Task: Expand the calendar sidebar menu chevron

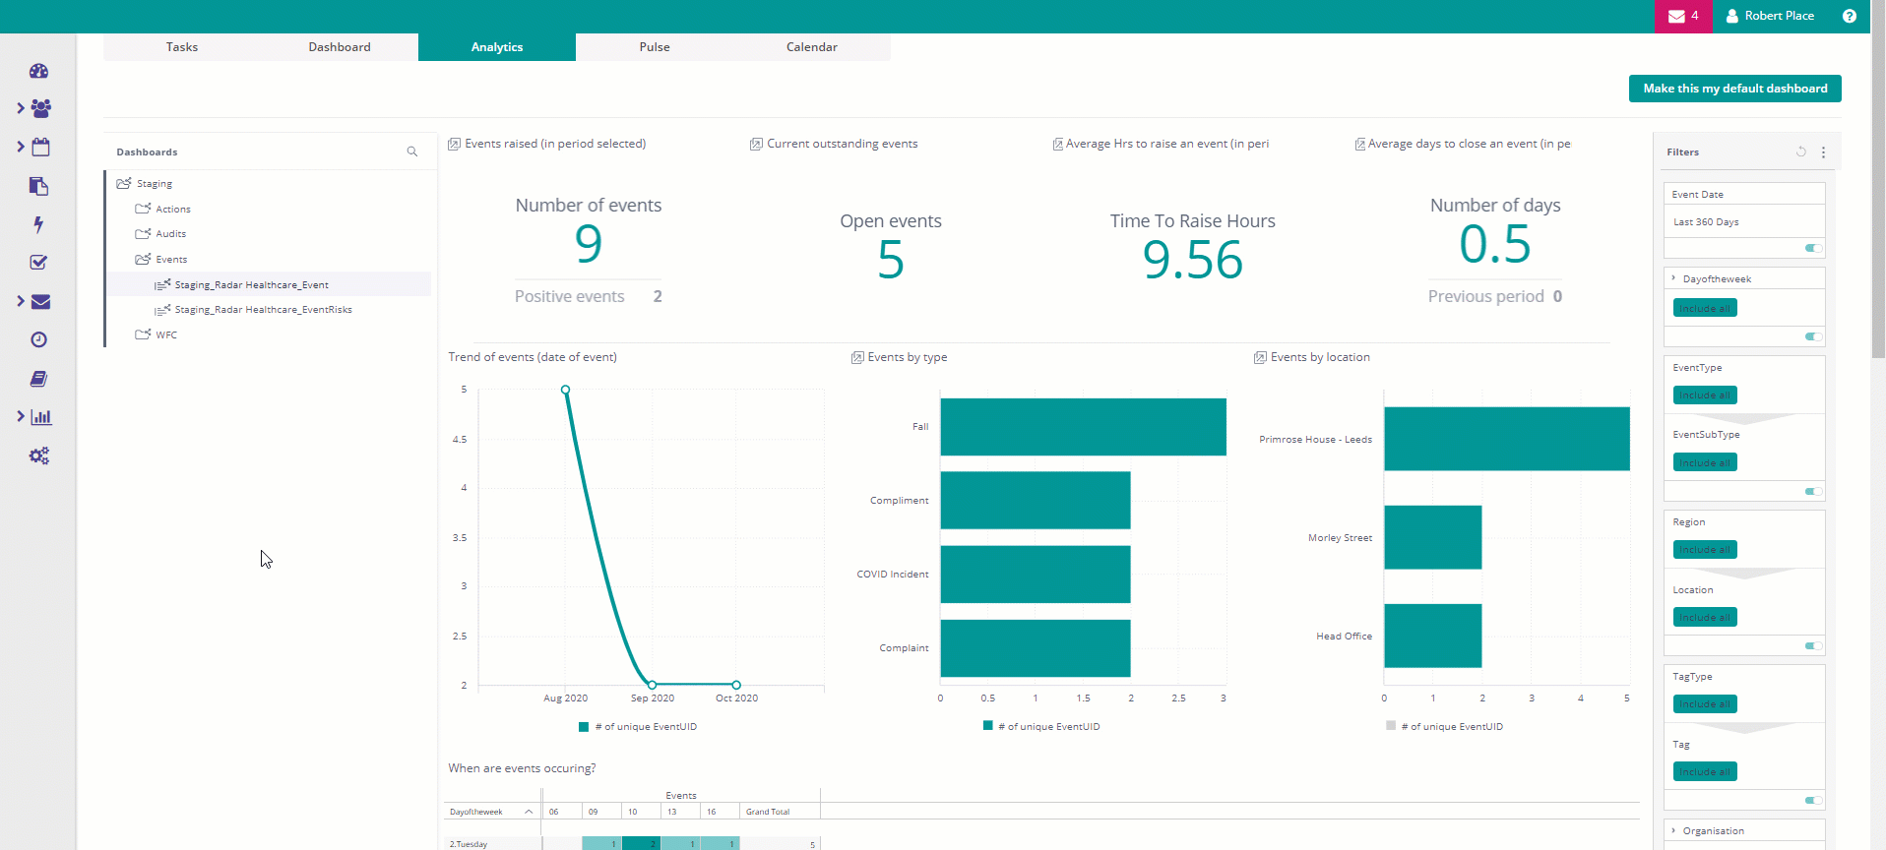Action: 21,147
